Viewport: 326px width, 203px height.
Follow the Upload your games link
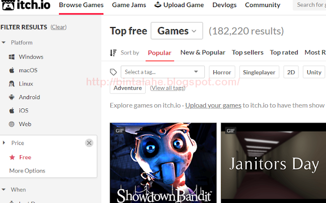coord(213,105)
